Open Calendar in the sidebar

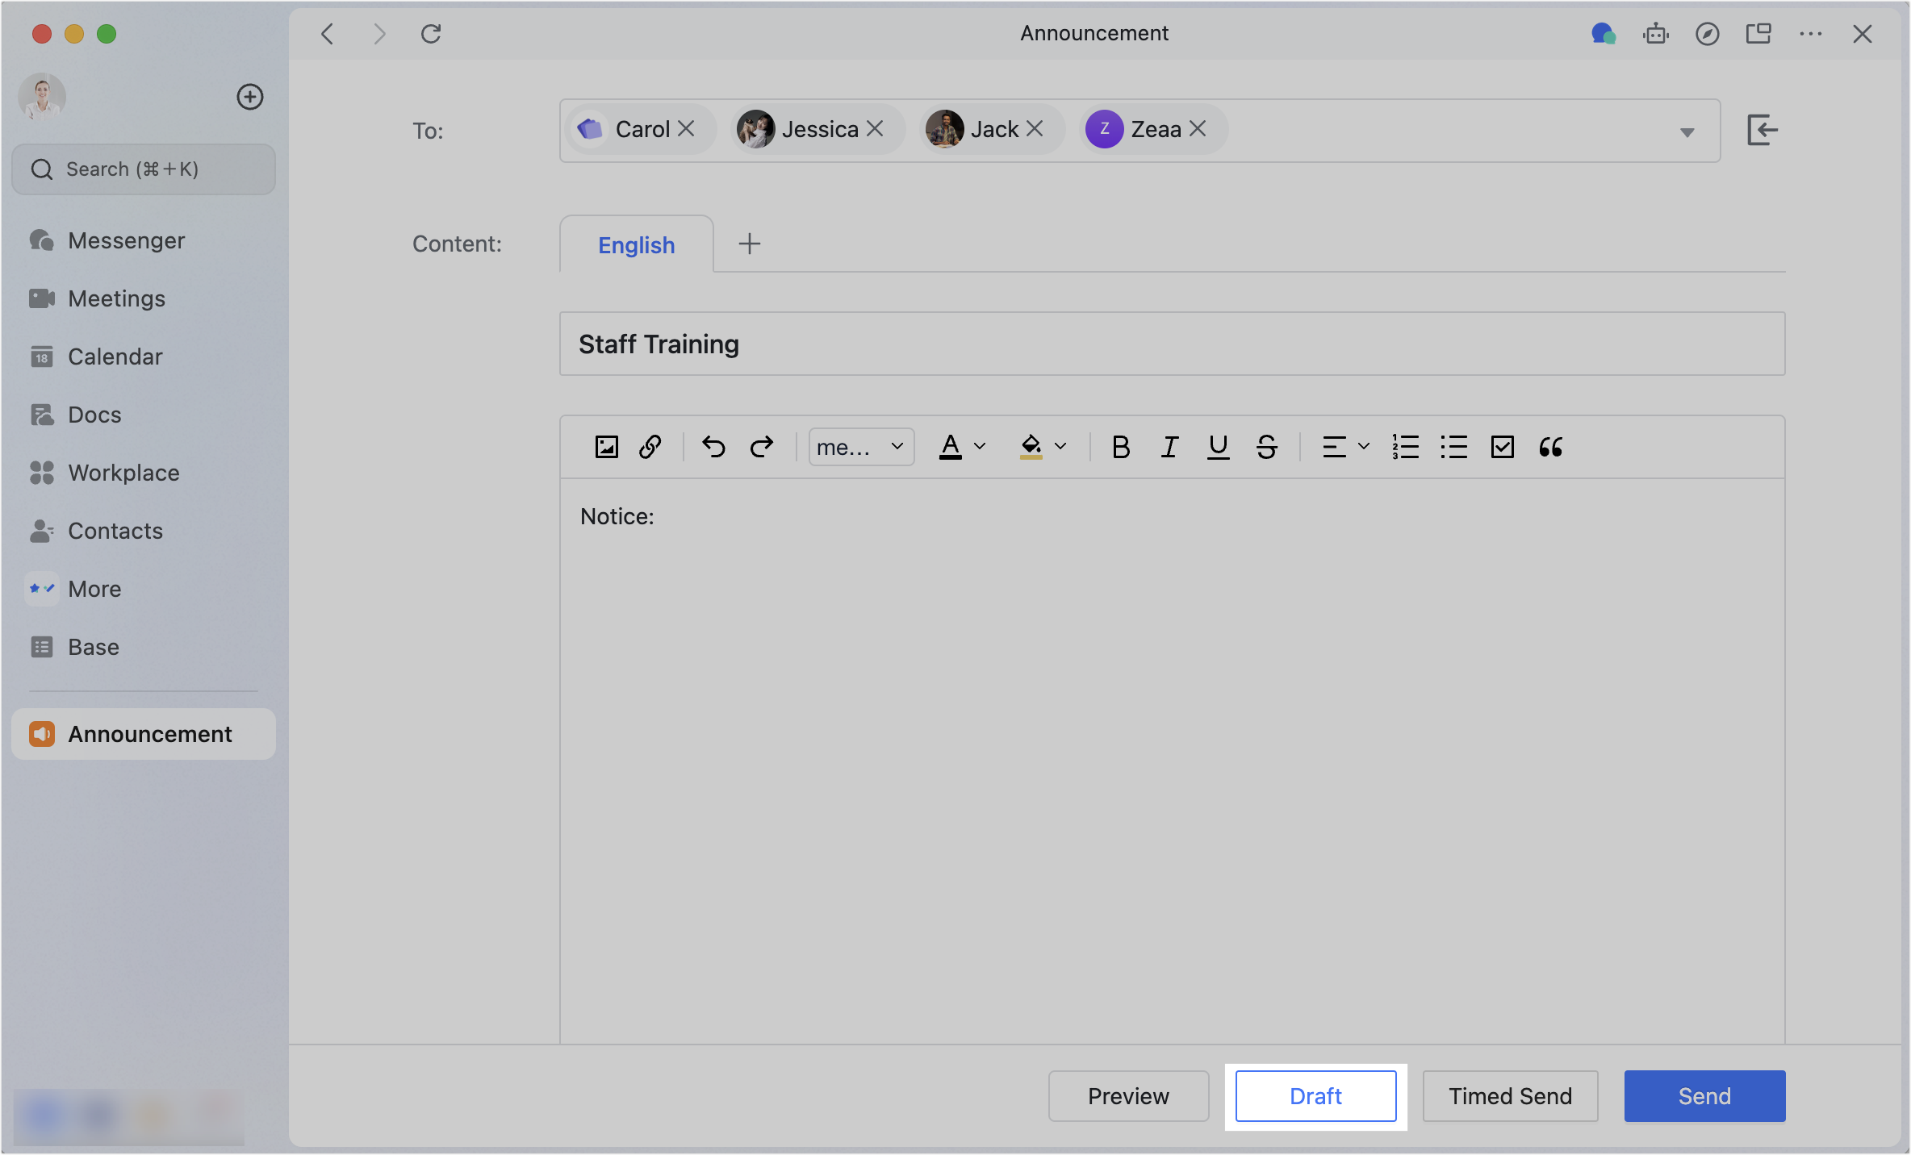(x=144, y=357)
